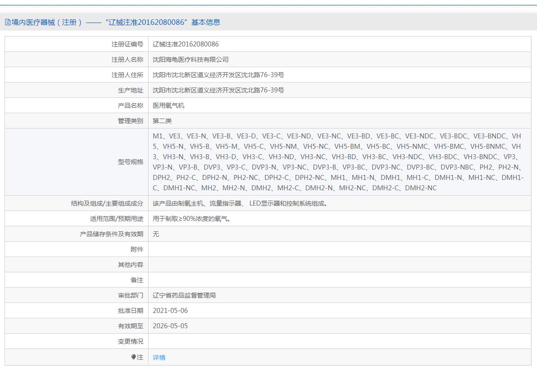Click the 变更情况 row label
537x367 pixels.
(x=130, y=341)
